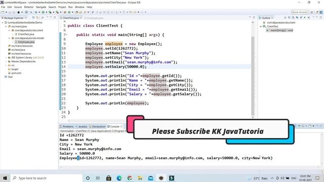Select Employee.java in Package Explorer
The height and width of the screenshot is (182, 324).
[x=26, y=42]
